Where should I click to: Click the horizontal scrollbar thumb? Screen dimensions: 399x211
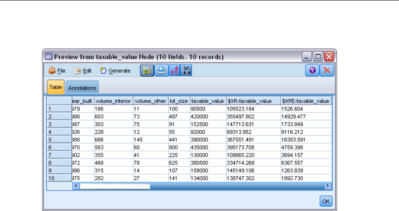coord(115,186)
